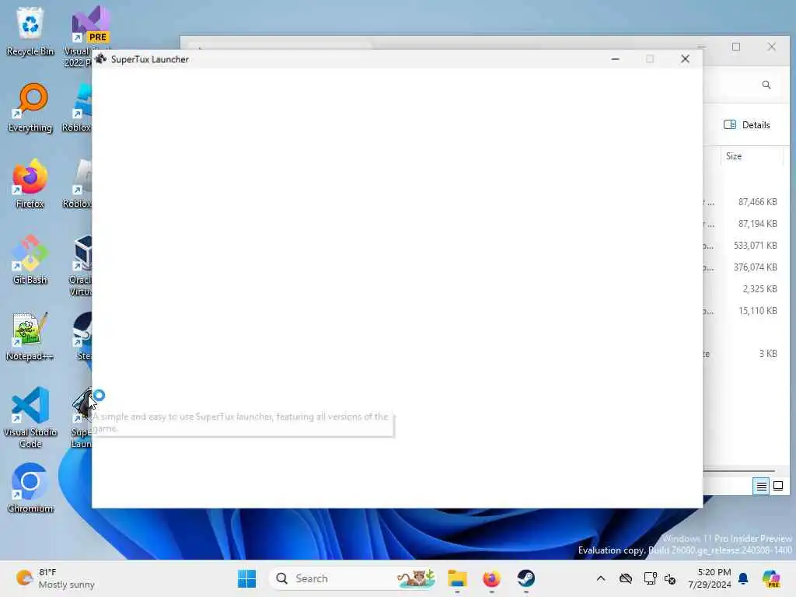Select the 3 KB file size entry
The width and height of the screenshot is (796, 597).
768,354
